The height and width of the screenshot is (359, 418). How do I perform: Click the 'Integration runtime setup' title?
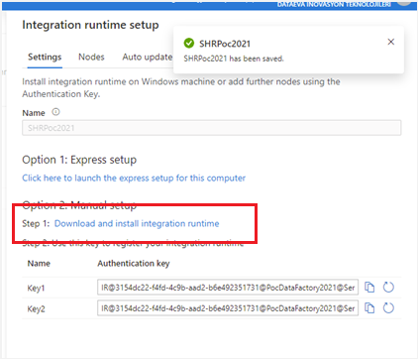tap(90, 25)
